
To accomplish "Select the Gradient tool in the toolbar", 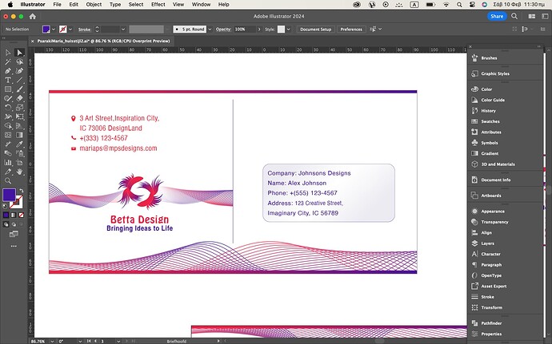I will pos(20,135).
